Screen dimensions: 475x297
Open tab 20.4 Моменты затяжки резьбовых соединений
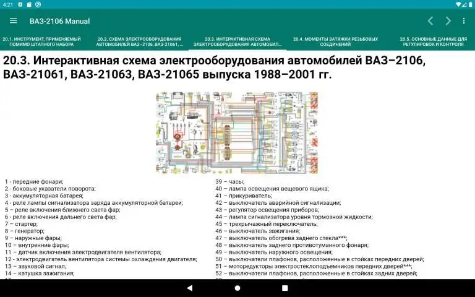click(335, 41)
